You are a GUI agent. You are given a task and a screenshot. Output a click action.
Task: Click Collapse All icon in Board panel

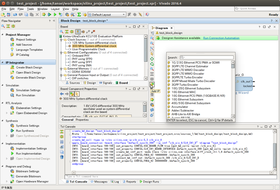pyautogui.click(x=67, y=32)
